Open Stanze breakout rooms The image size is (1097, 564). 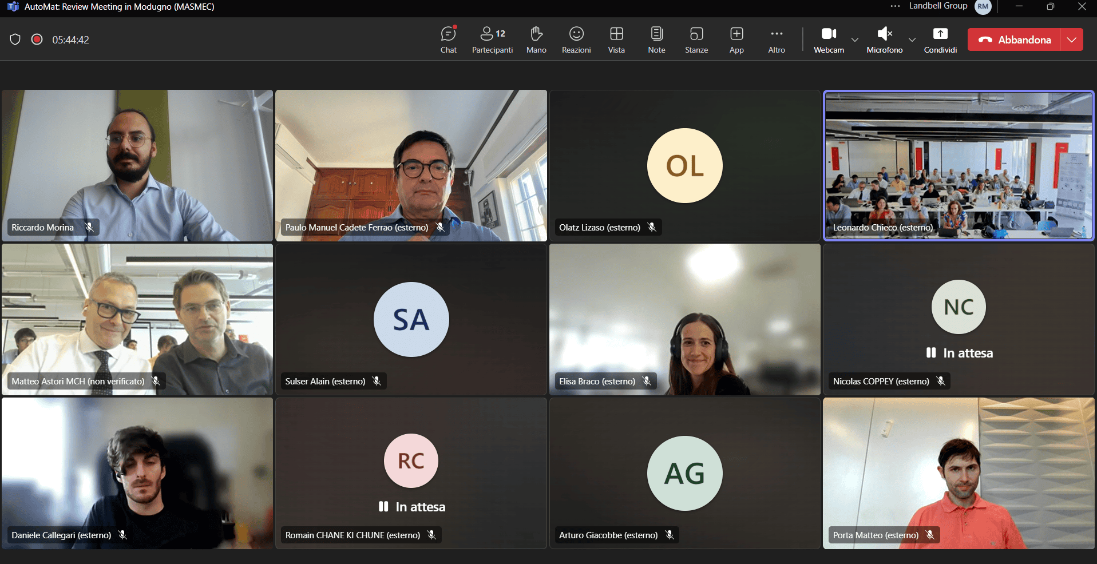pos(696,39)
